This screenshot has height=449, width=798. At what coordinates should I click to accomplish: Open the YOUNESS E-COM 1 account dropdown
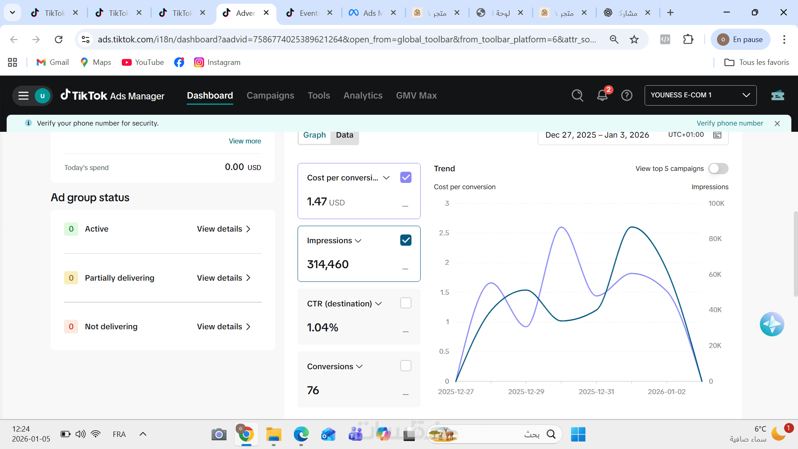[x=700, y=95]
